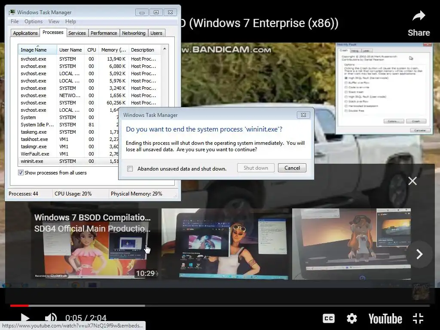Click the Crash button in NotMyFault
440x330 pixels.
tap(416, 121)
